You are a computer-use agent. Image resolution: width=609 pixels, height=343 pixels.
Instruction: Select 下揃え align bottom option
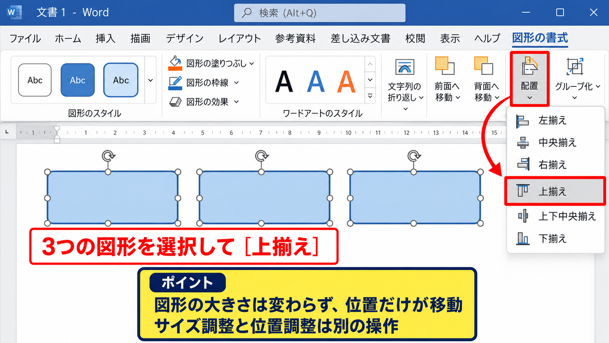[555, 239]
